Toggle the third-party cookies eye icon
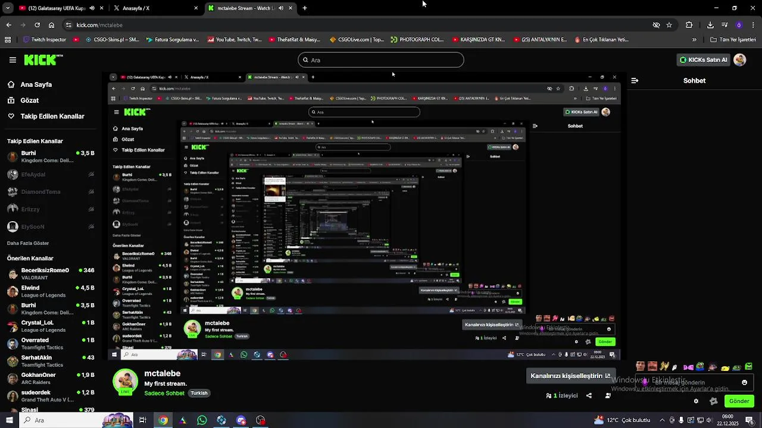762x428 pixels. (x=656, y=25)
